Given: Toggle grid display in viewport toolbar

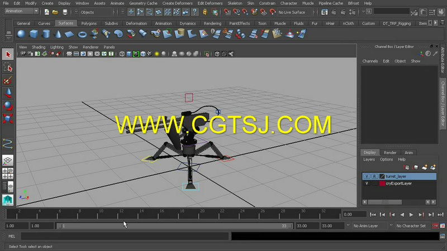Looking at the screenshot, I should point(69,54).
